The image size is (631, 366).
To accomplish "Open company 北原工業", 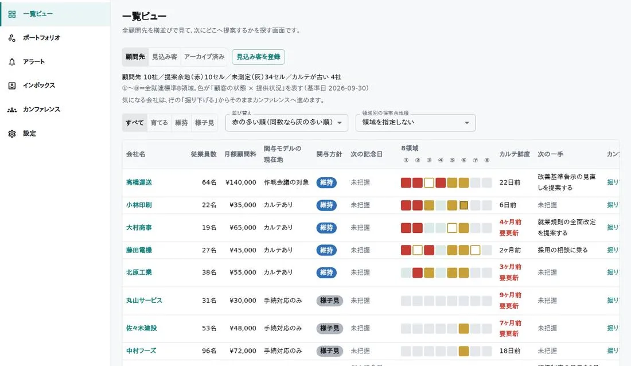I will click(139, 272).
